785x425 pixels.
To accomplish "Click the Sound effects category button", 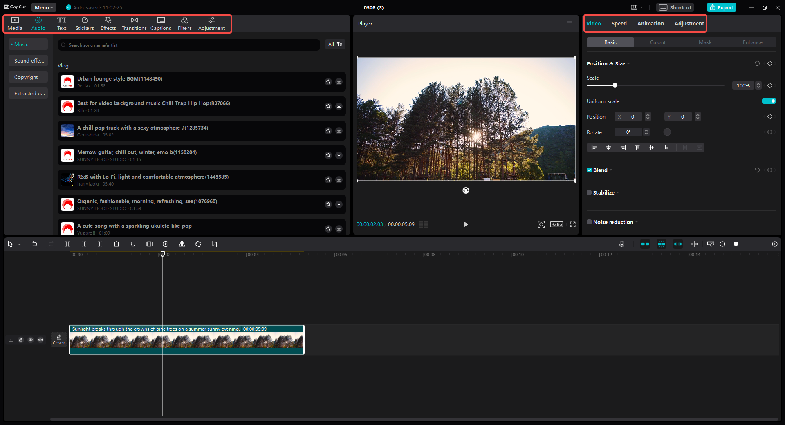I will (28, 60).
